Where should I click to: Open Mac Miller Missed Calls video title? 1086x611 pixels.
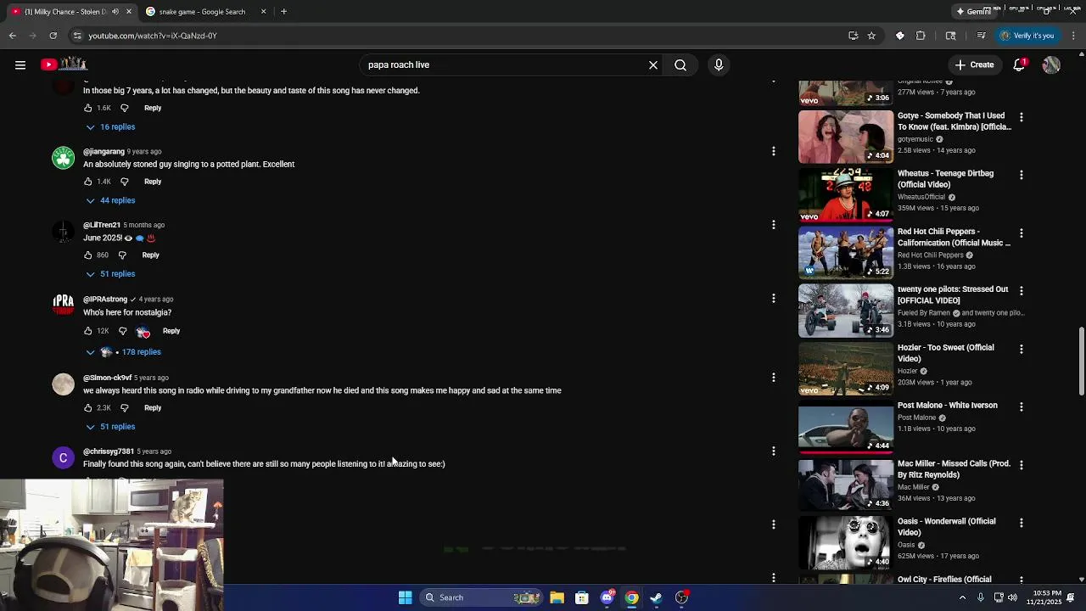pos(954,469)
